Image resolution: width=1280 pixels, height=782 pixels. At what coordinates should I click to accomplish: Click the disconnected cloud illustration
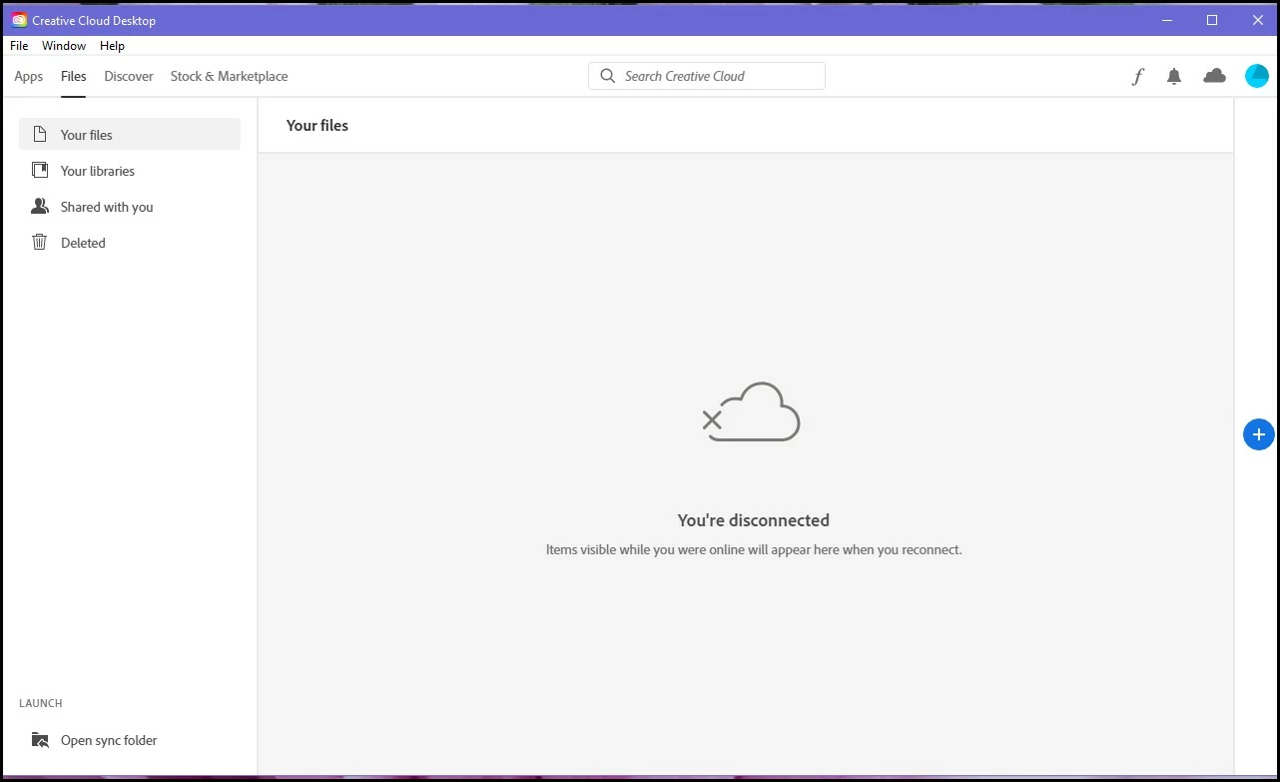coord(751,411)
